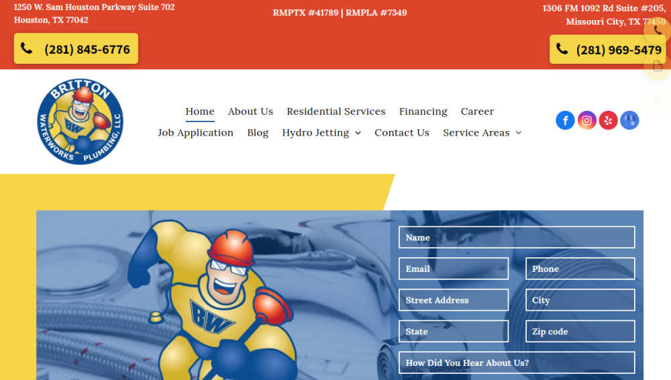Viewport: 671px width, 380px height.
Task: Go to the Home menu item
Action: pos(200,111)
